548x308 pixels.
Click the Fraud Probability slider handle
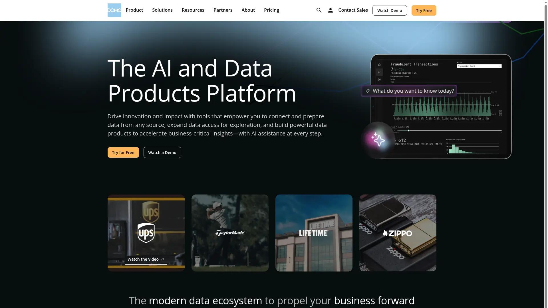408,131
